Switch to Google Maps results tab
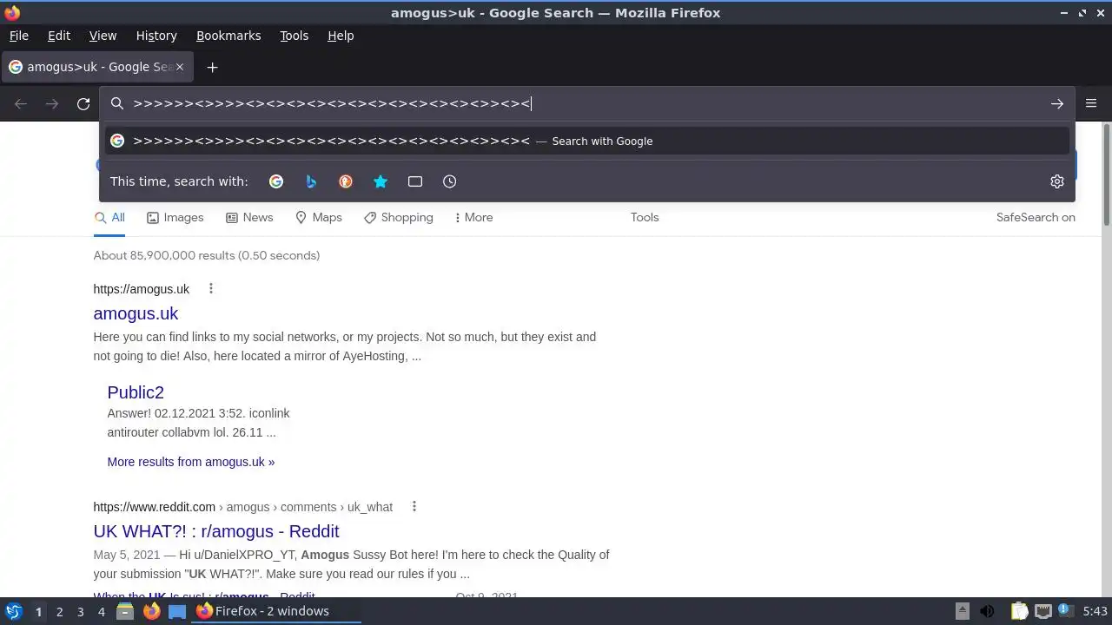 pos(318,217)
